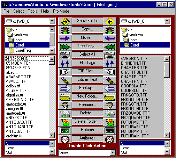Expand the Double-Click Action View dropdown
Image resolution: width=176 pixels, height=158 pixels.
pyautogui.click(x=113, y=152)
